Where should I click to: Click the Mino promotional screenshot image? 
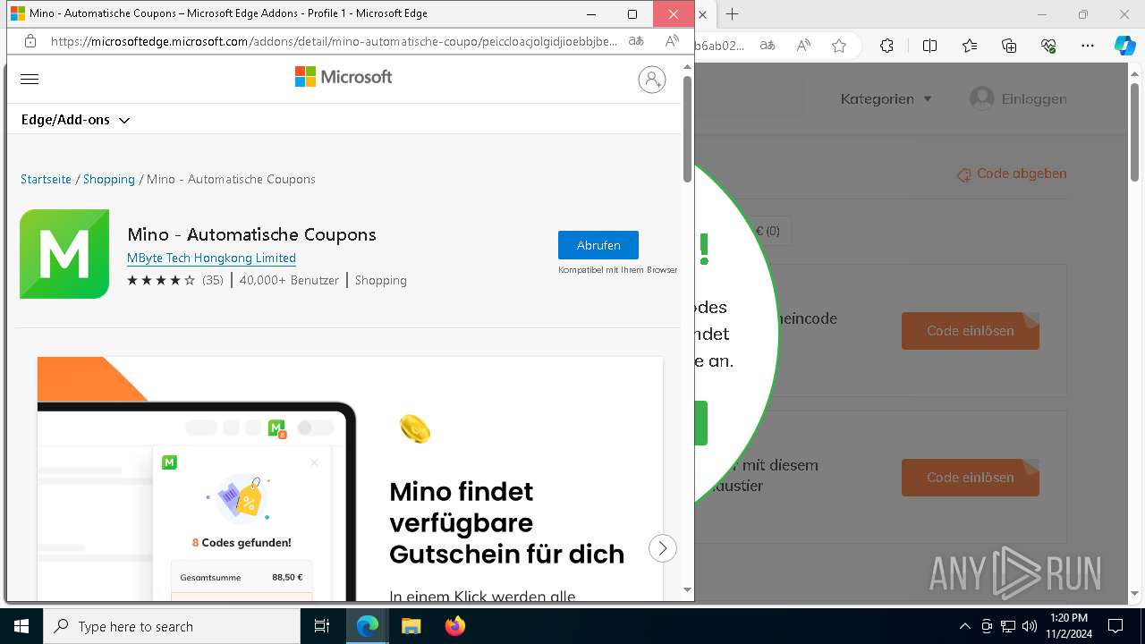point(350,479)
